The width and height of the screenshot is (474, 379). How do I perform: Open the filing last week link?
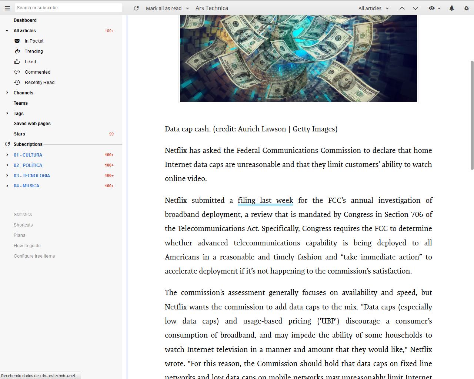[266, 201]
